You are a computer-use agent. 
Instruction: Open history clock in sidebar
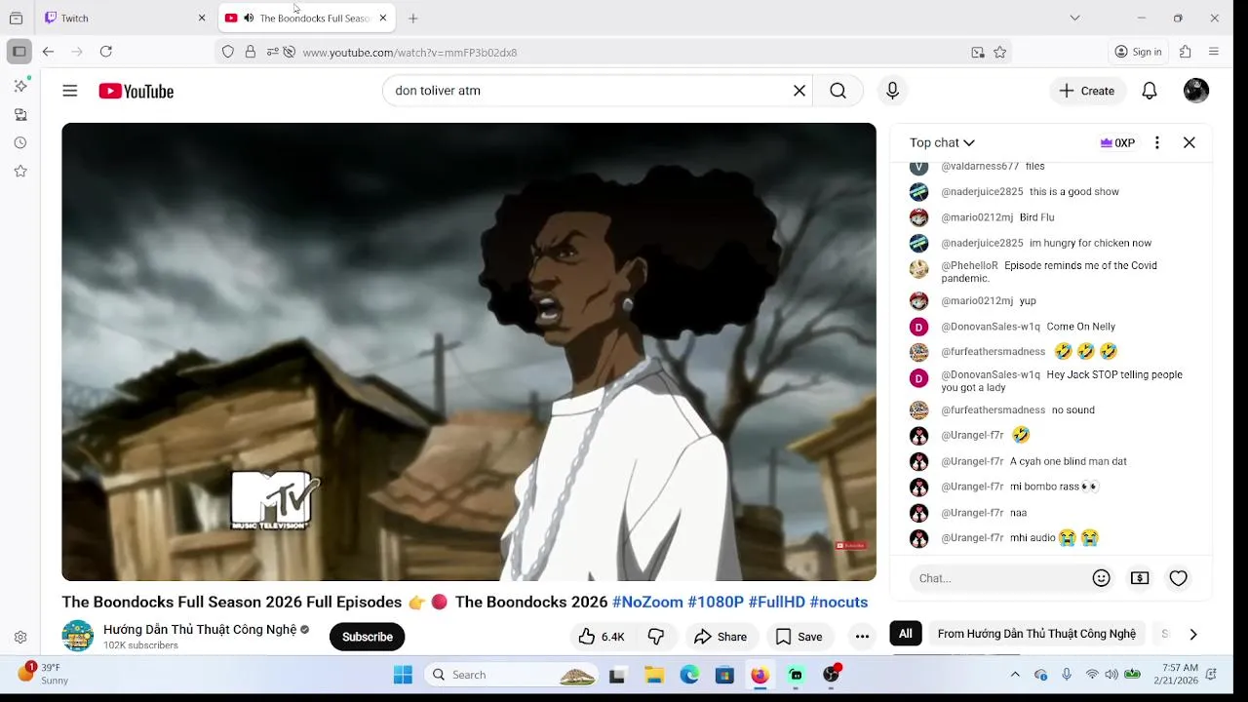(20, 142)
